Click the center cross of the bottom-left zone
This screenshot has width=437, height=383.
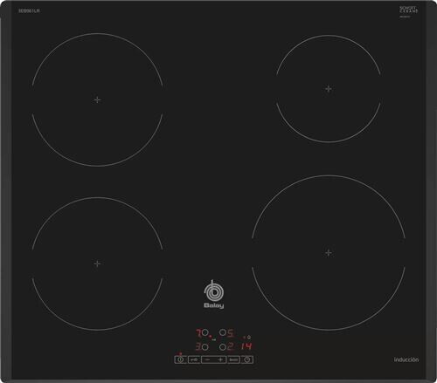[x=97, y=263]
